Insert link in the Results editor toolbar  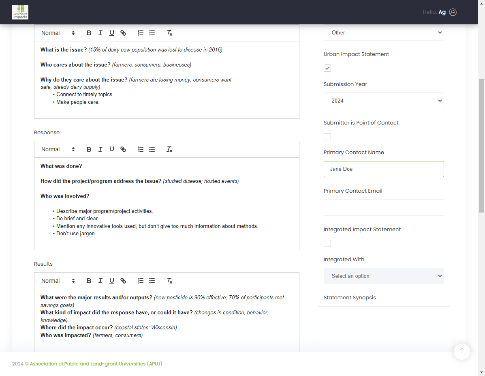tap(123, 281)
